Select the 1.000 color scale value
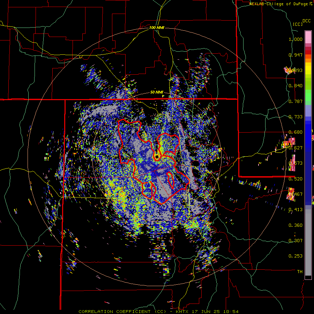 296,39
